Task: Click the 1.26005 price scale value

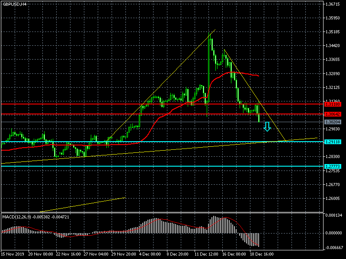Action: [333, 199]
